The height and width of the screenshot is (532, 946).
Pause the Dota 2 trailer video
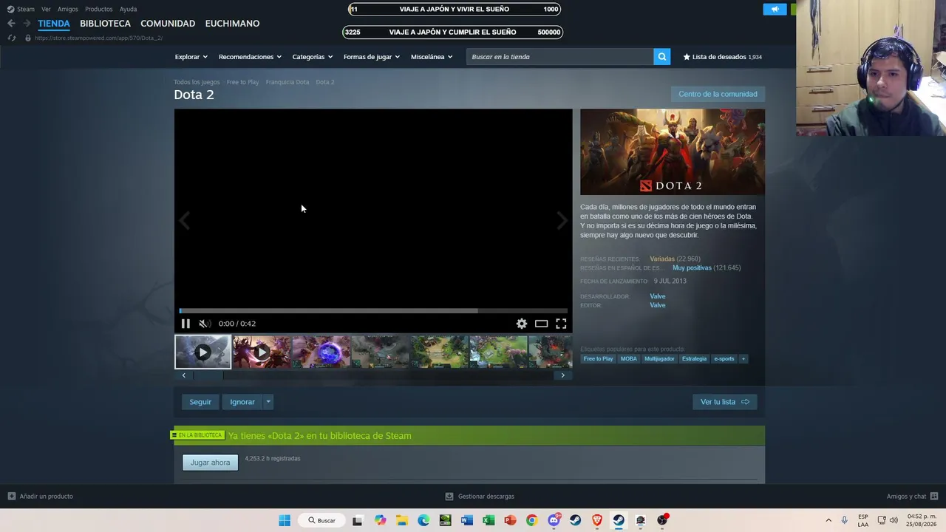click(186, 324)
